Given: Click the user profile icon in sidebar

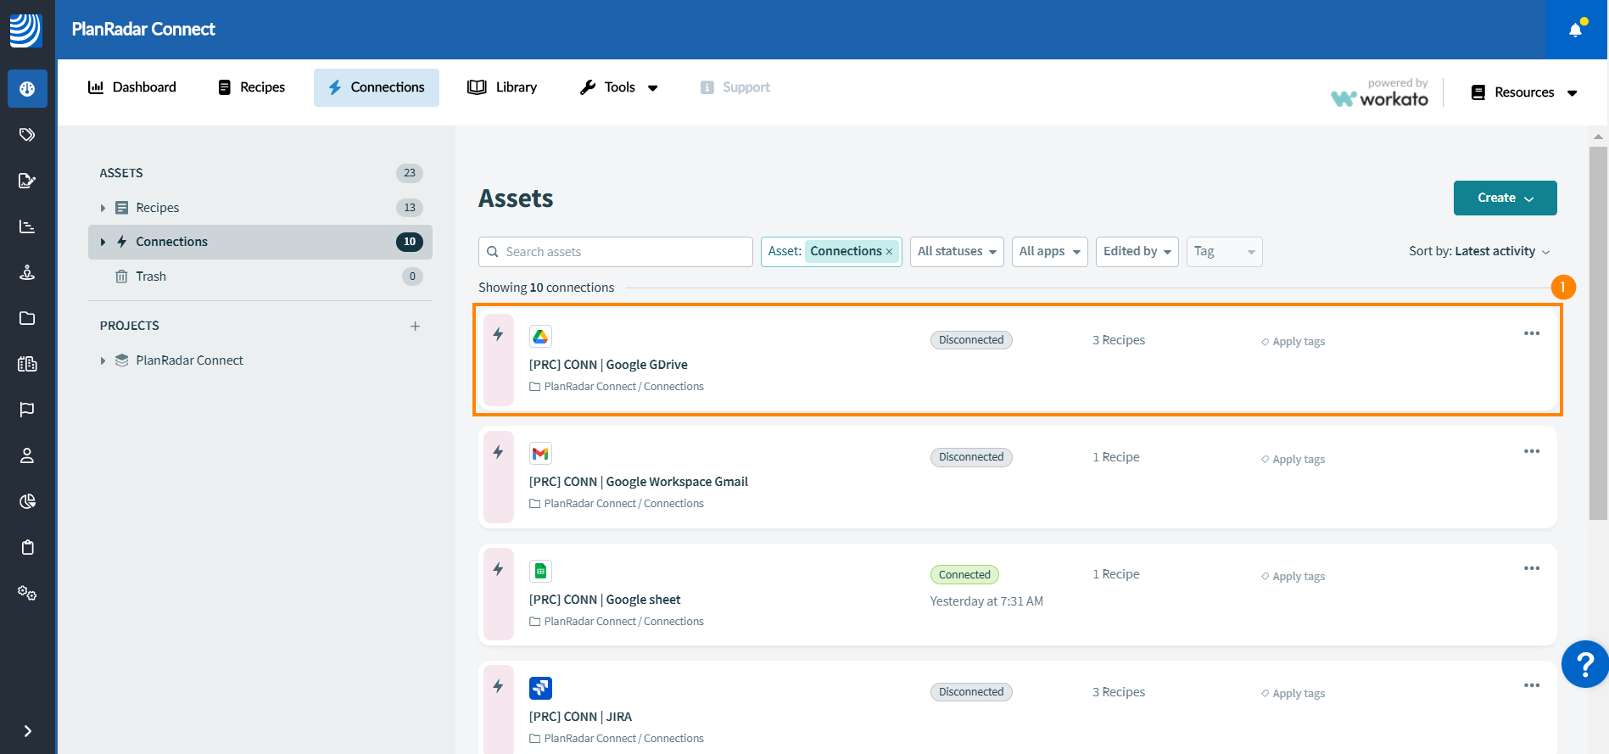Looking at the screenshot, I should pos(27,455).
